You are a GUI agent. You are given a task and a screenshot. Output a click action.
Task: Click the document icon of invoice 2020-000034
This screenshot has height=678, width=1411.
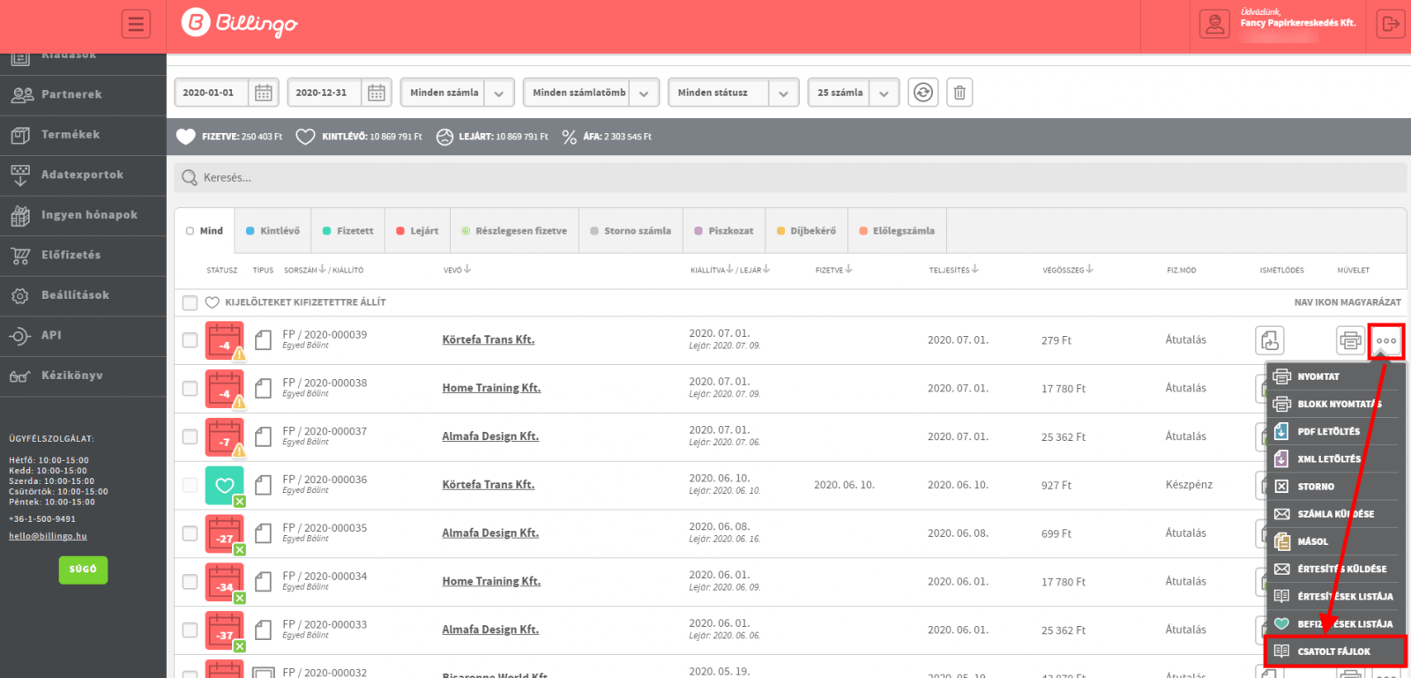(263, 582)
